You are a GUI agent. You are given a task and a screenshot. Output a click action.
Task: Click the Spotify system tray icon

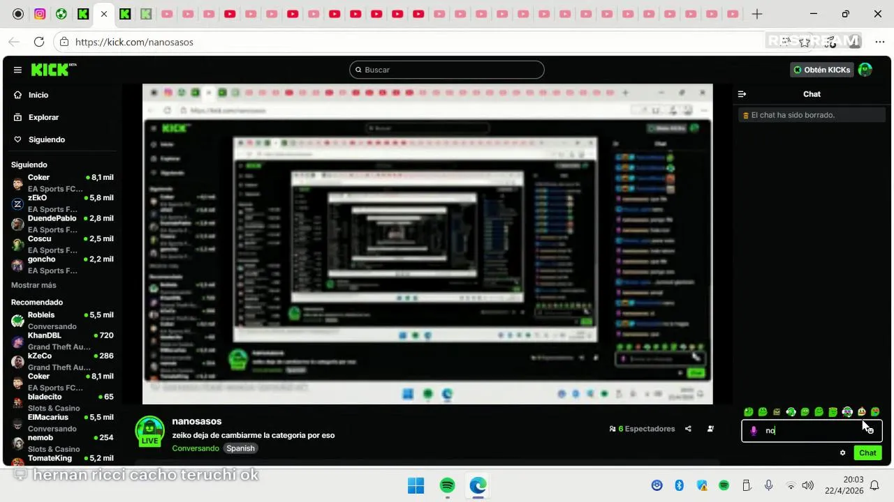(x=724, y=485)
